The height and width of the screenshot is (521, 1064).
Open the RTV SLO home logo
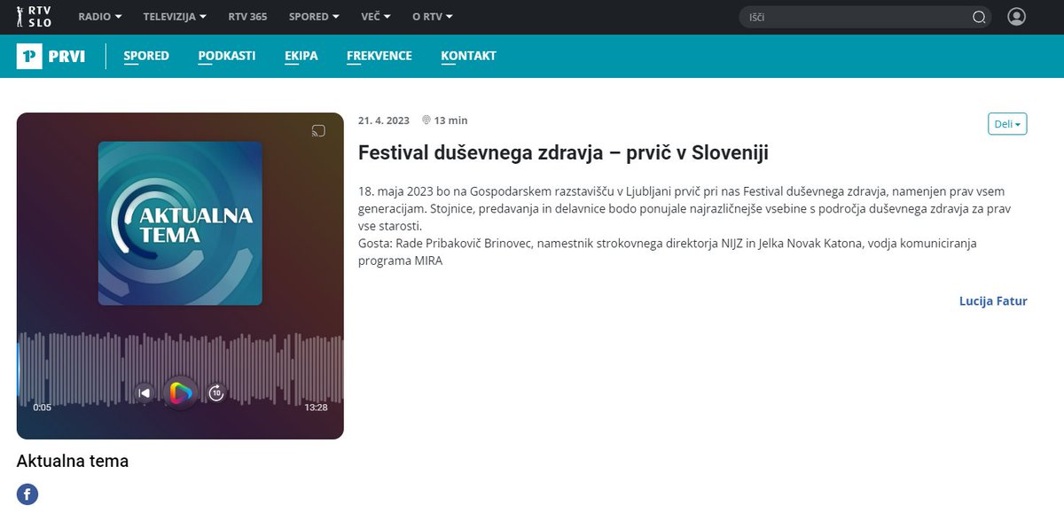pyautogui.click(x=34, y=16)
